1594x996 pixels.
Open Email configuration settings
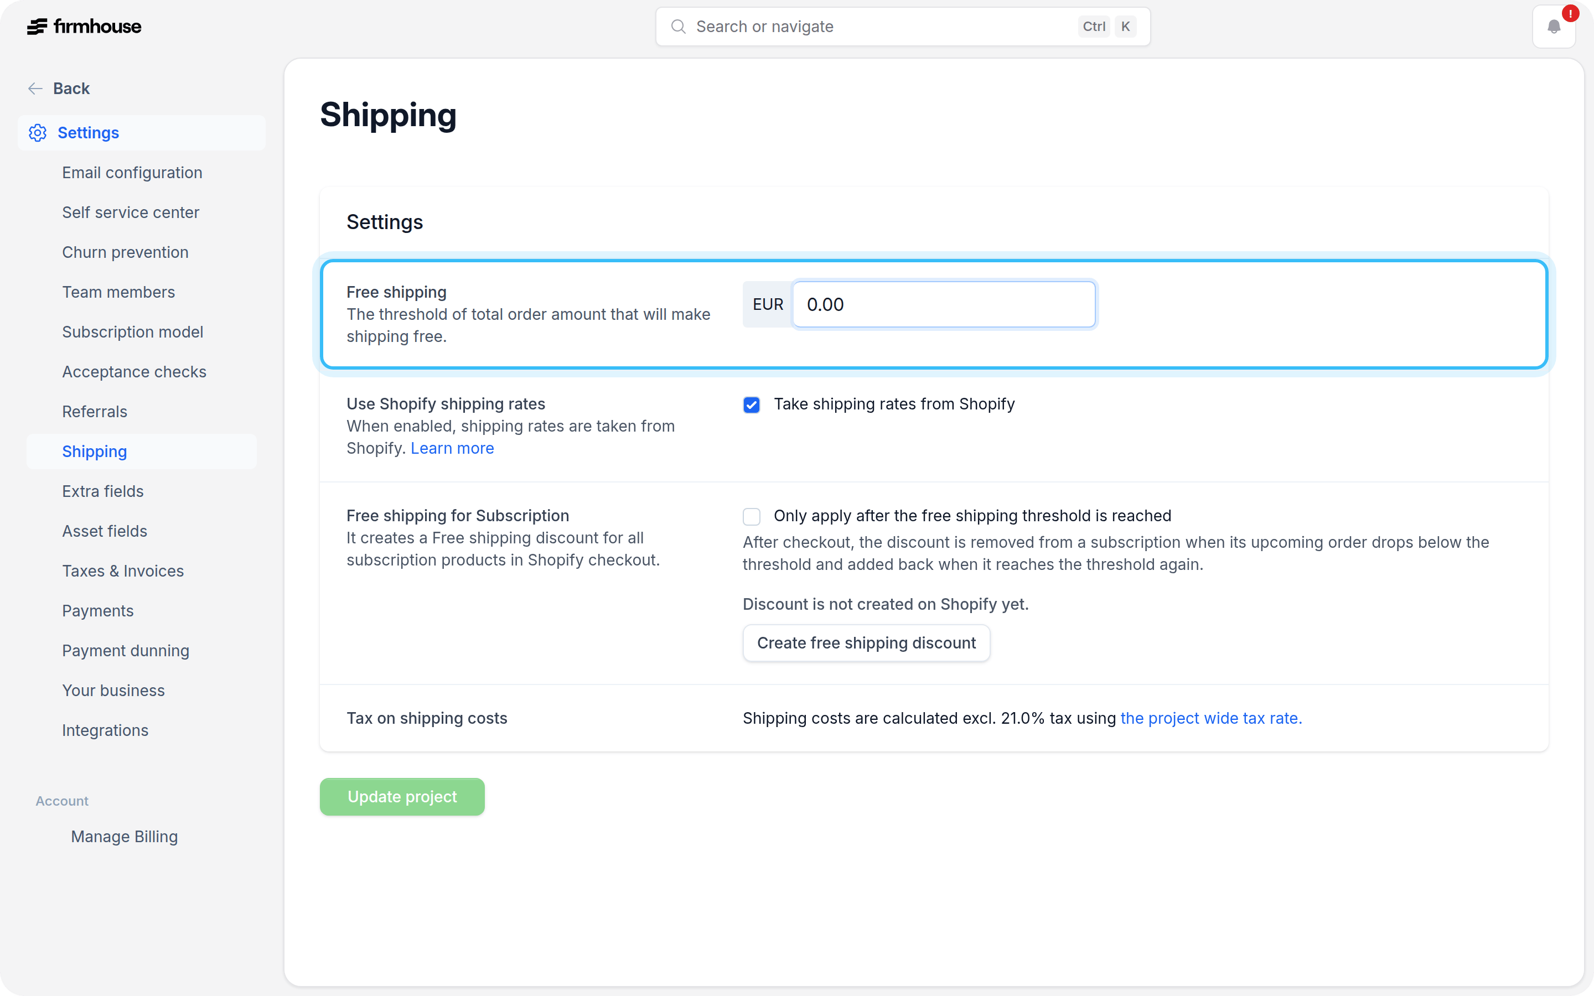pyautogui.click(x=132, y=173)
